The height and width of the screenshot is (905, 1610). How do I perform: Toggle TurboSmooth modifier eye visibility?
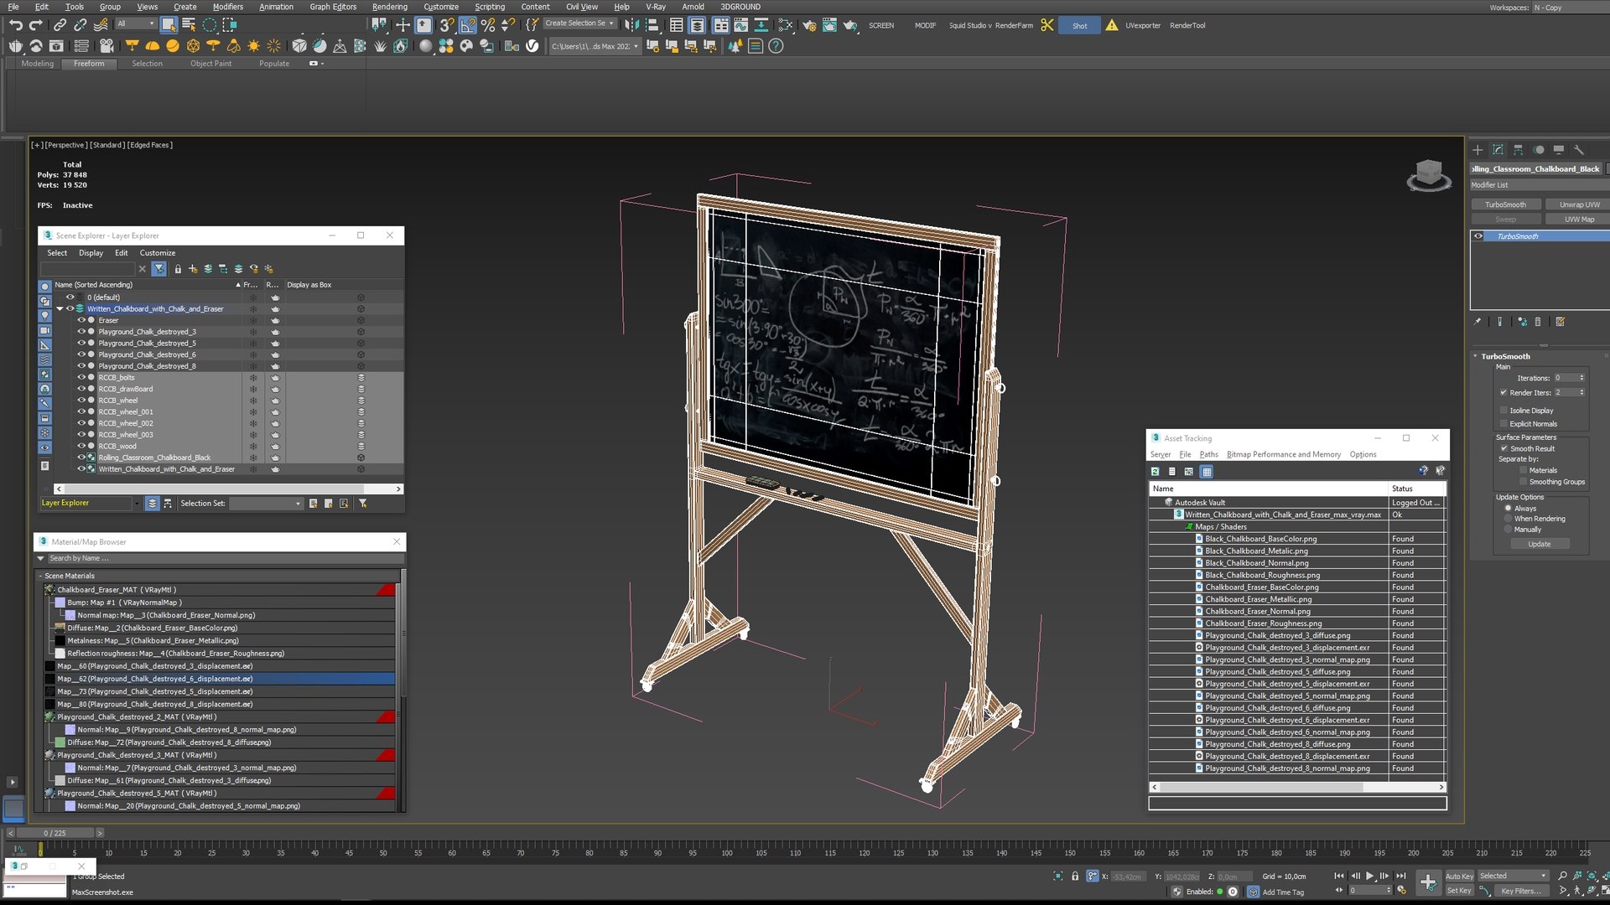pyautogui.click(x=1478, y=236)
